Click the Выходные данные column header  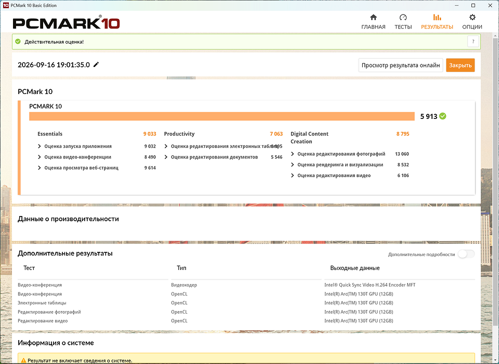pyautogui.click(x=355, y=268)
